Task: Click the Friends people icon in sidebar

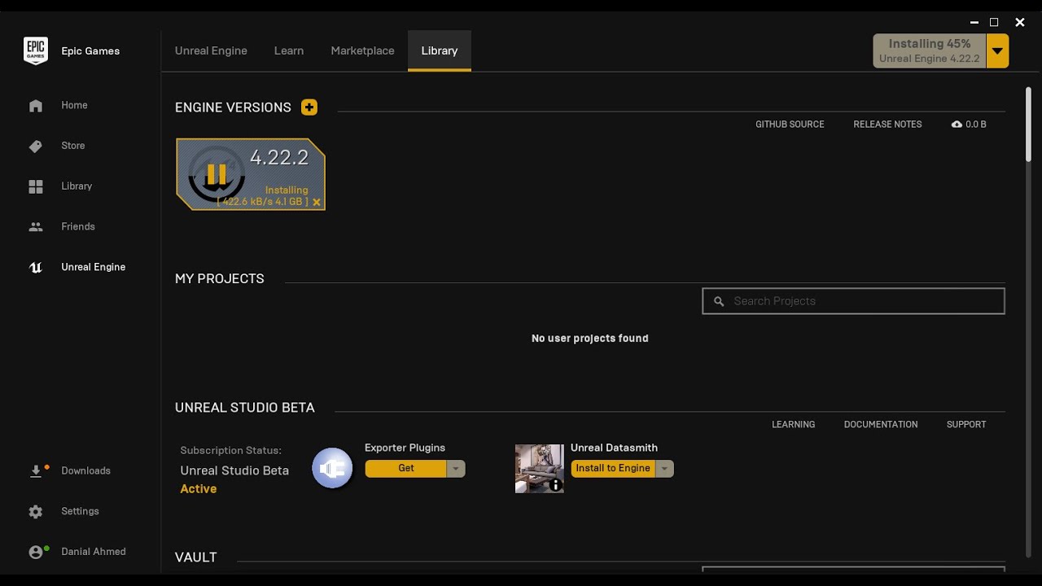Action: [36, 227]
